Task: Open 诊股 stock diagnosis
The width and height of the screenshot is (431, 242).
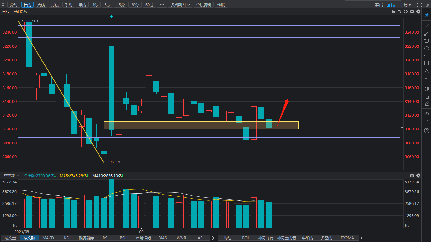Action: pyautogui.click(x=221, y=5)
